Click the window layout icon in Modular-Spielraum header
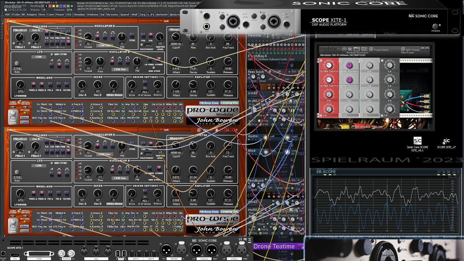This screenshot has height=261, width=464. (357, 49)
